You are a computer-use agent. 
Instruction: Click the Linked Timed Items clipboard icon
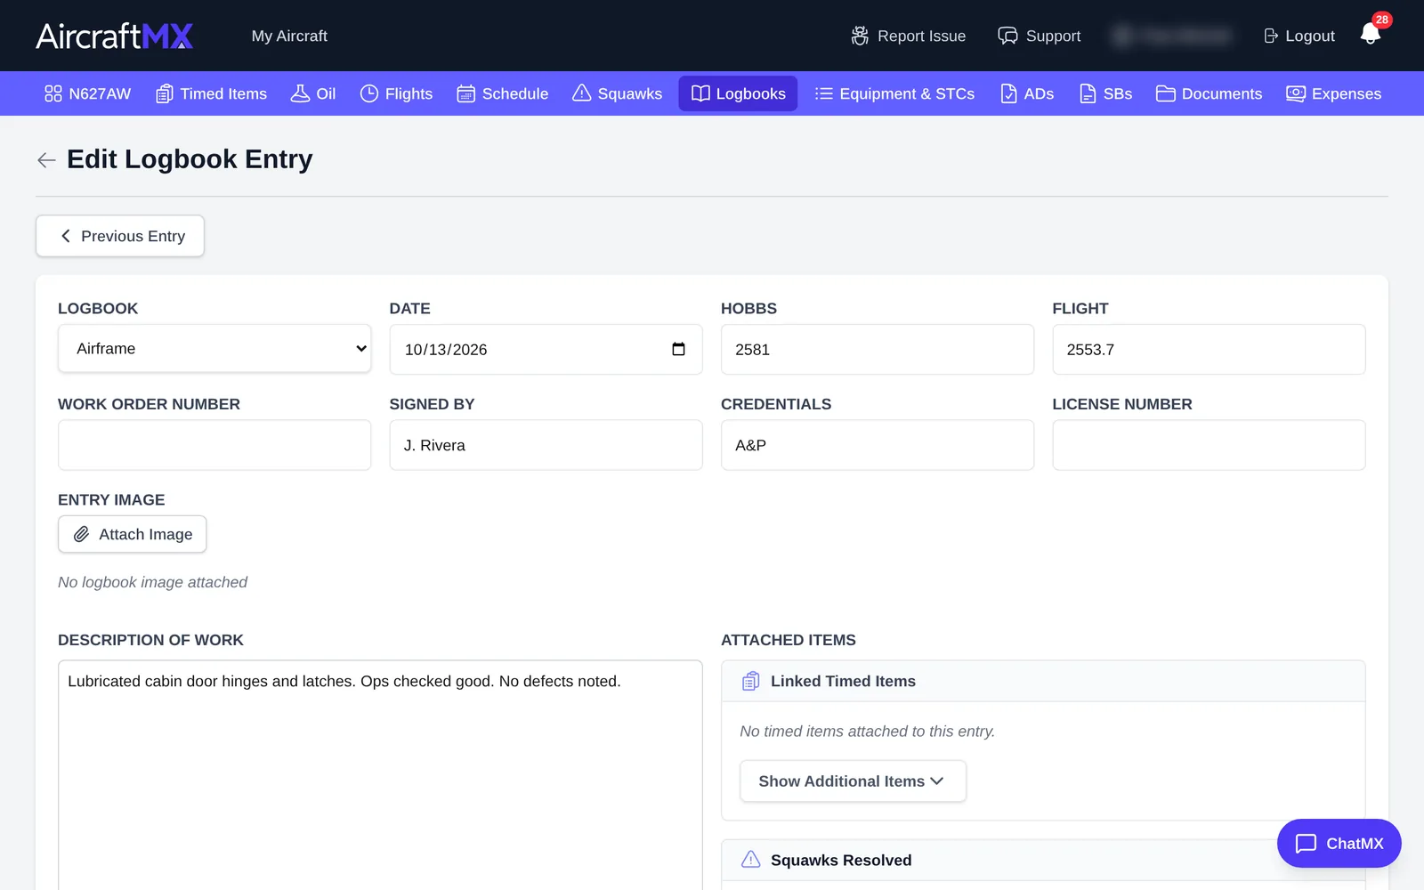pyautogui.click(x=750, y=681)
